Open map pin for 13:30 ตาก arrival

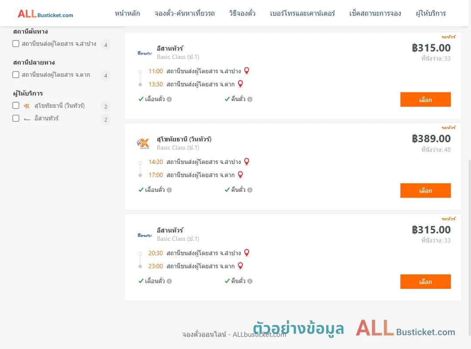[240, 84]
